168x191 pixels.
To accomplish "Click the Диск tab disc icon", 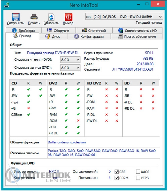I will [47, 36].
